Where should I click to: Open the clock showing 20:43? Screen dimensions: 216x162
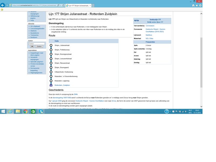pyautogui.click(x=197, y=112)
